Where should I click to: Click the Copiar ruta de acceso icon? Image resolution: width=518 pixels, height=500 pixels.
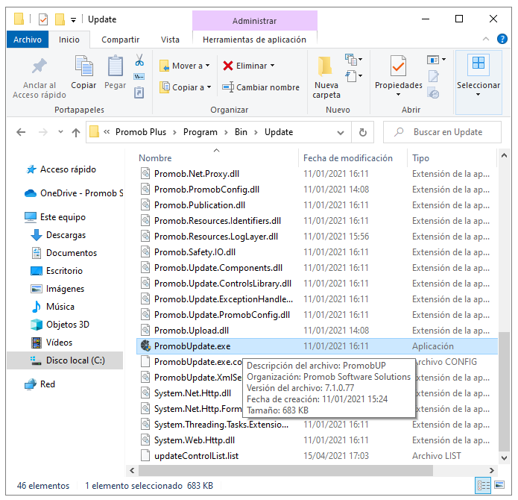click(139, 77)
